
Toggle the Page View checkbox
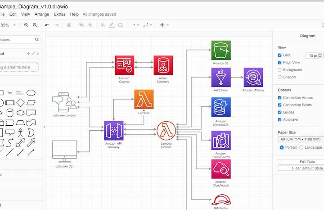[279, 63]
